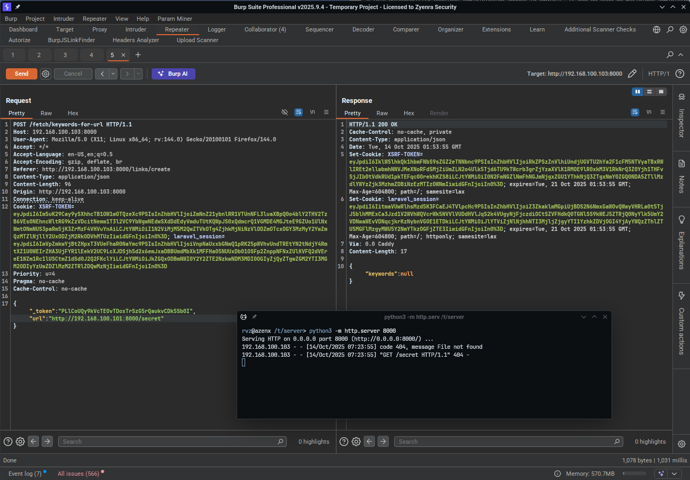The image size is (690, 480).
Task: Select side-by-side response layout view
Action: coord(637,92)
